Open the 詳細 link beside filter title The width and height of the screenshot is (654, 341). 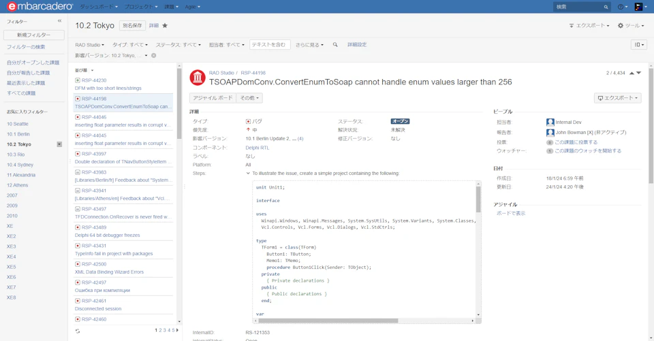point(154,25)
